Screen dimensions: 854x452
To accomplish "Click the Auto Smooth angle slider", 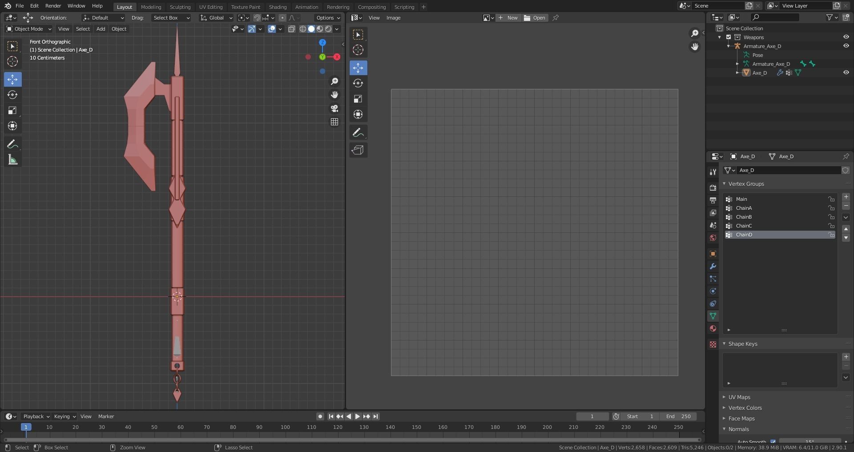I will pyautogui.click(x=810, y=442).
